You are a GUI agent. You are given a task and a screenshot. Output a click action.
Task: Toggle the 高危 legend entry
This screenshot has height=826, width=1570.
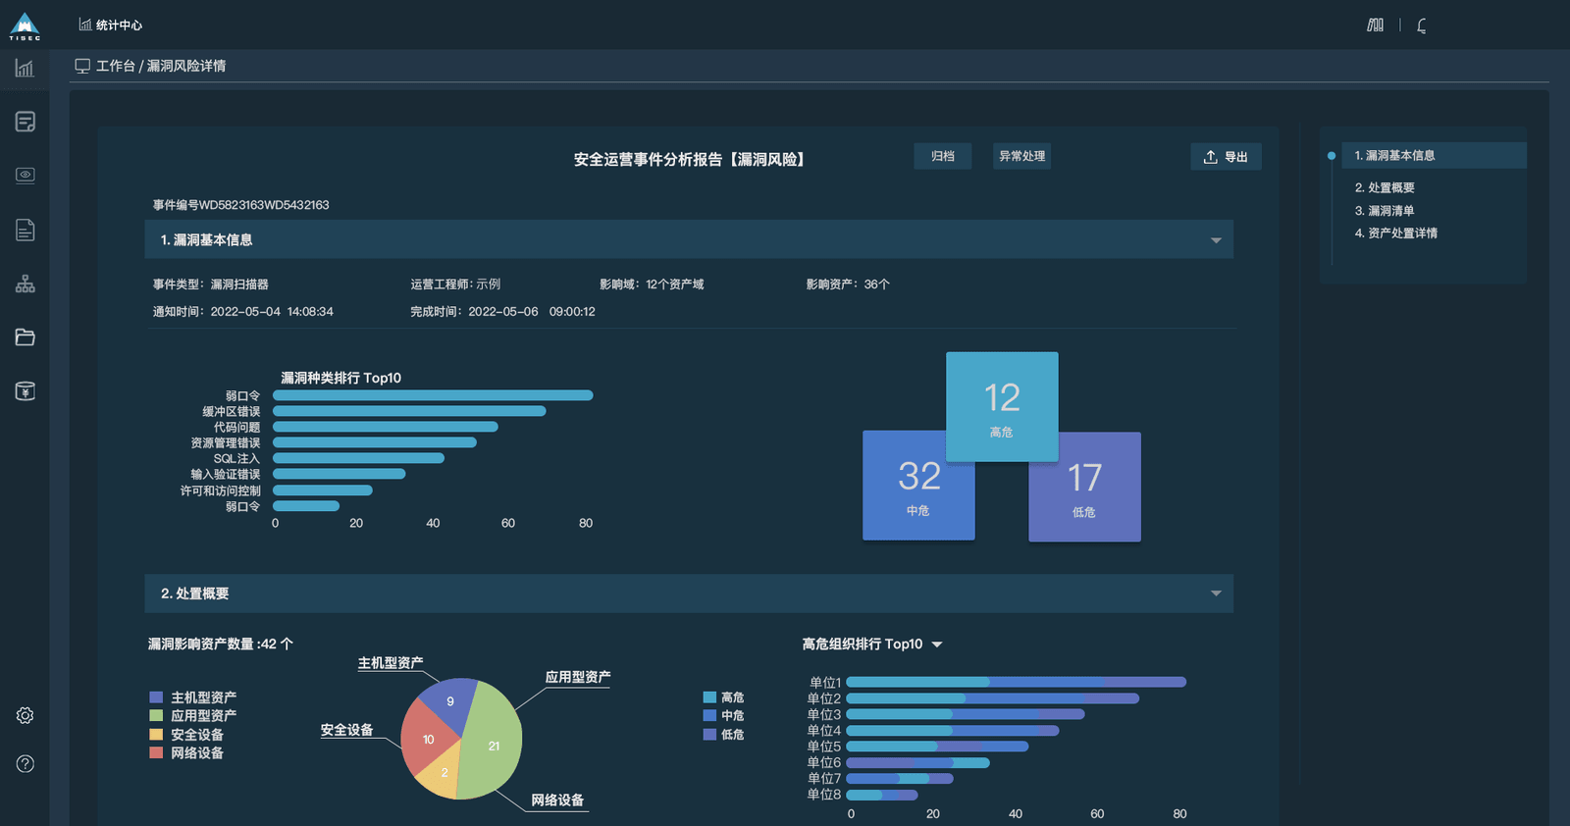point(723,697)
